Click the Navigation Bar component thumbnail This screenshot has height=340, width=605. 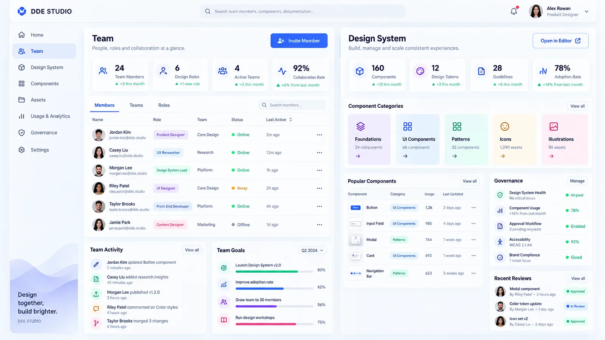355,273
